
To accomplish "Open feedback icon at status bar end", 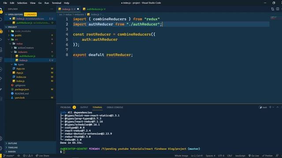I will pyautogui.click(x=277, y=156).
